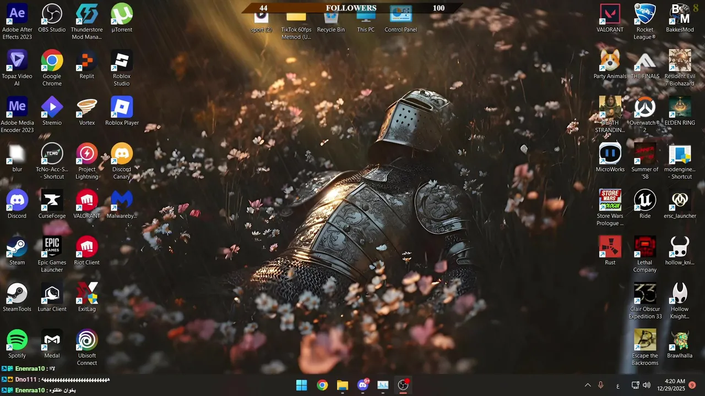Select the Riot Client desktop icon
The height and width of the screenshot is (396, 705).
pos(86,251)
